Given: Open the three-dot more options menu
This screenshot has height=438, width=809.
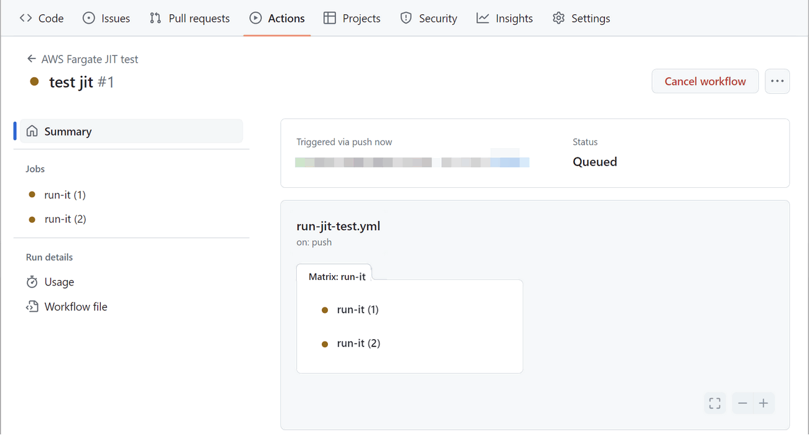Looking at the screenshot, I should click(x=777, y=82).
